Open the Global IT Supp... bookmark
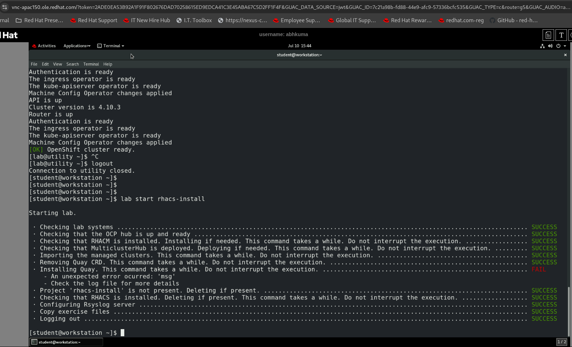572x347 pixels. pos(352,20)
